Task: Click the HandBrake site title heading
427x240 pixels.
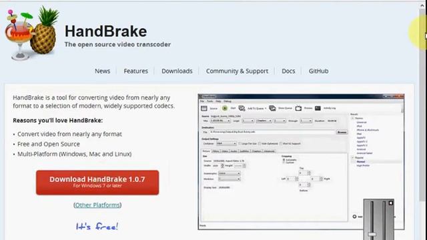Action: [105, 31]
